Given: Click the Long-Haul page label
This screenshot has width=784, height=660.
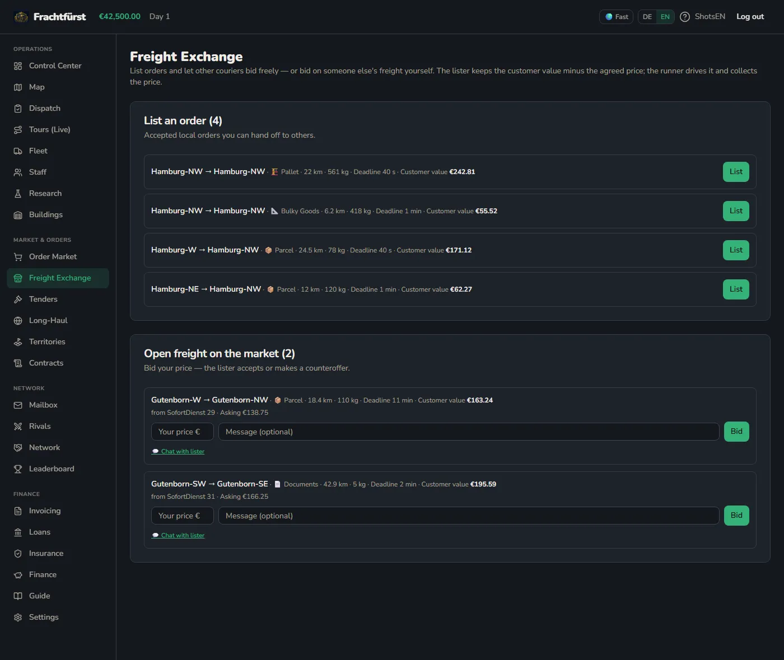Looking at the screenshot, I should tap(48, 321).
